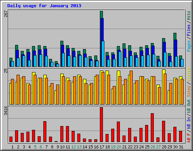193x151 pixels.
Task: Click the green day 26 x-axis label
Action: coord(153,147)
